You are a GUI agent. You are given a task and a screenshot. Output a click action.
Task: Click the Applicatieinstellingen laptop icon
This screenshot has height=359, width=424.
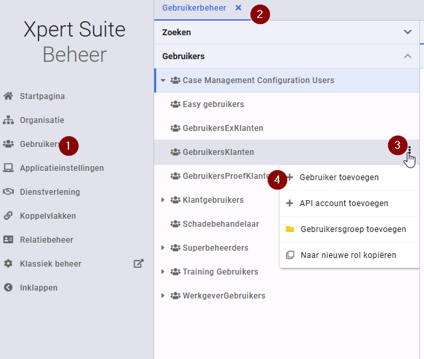(8, 168)
